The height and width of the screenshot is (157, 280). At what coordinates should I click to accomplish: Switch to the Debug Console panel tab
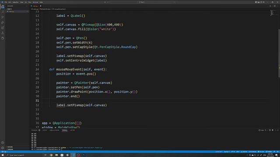[54, 130]
